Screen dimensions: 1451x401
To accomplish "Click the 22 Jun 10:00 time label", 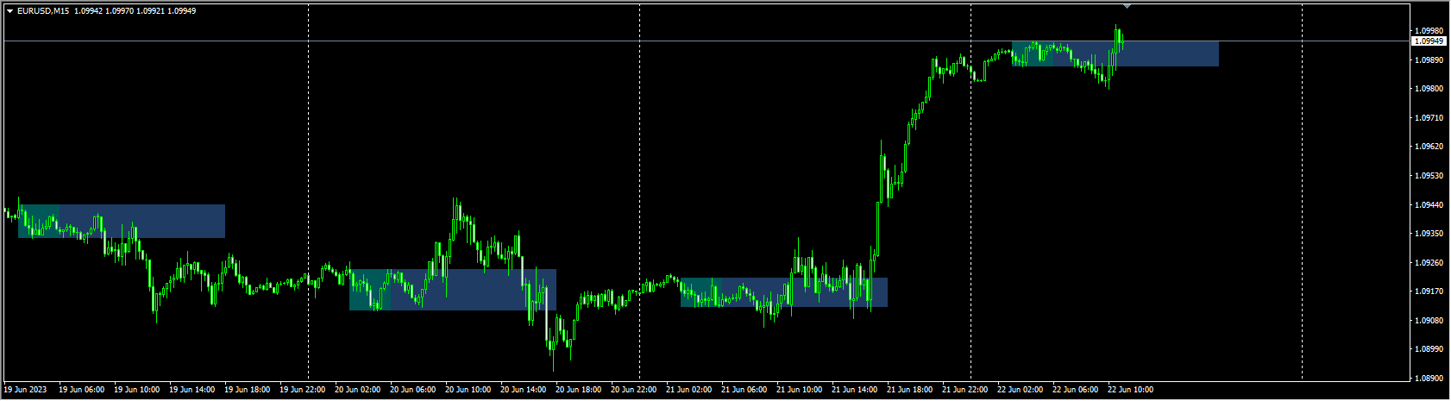I will 1130,390.
